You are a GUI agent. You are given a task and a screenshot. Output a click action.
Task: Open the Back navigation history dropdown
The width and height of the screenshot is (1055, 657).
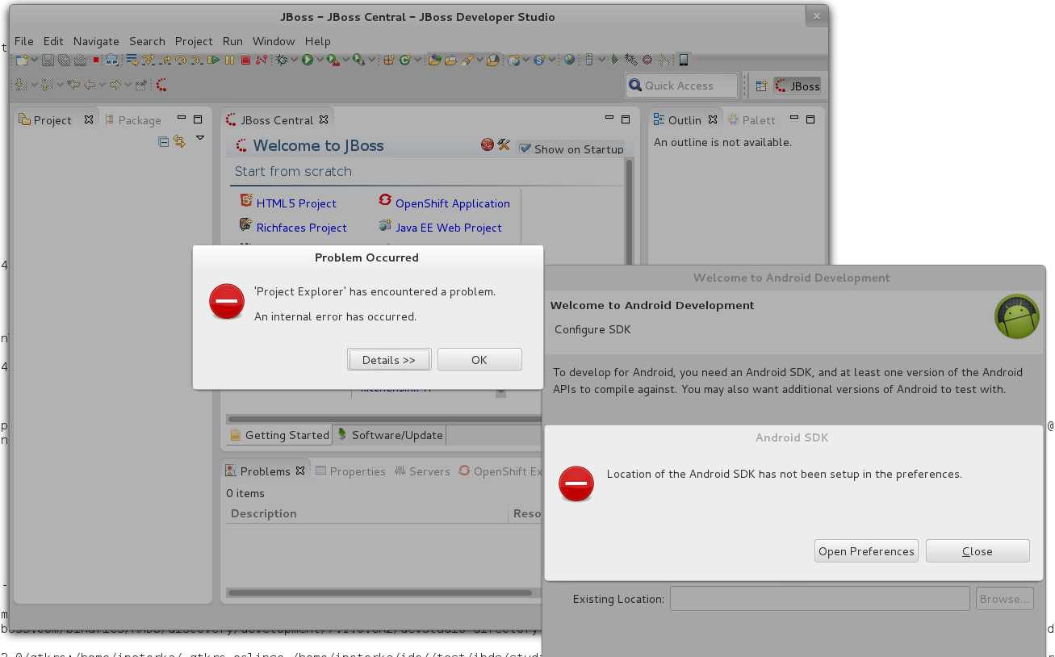(103, 85)
